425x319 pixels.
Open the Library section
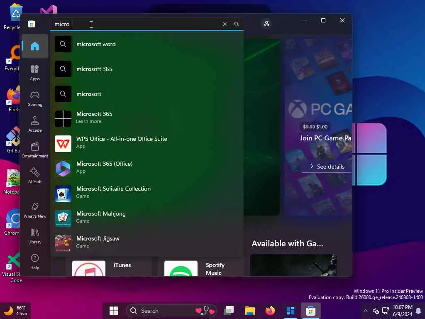click(x=35, y=236)
